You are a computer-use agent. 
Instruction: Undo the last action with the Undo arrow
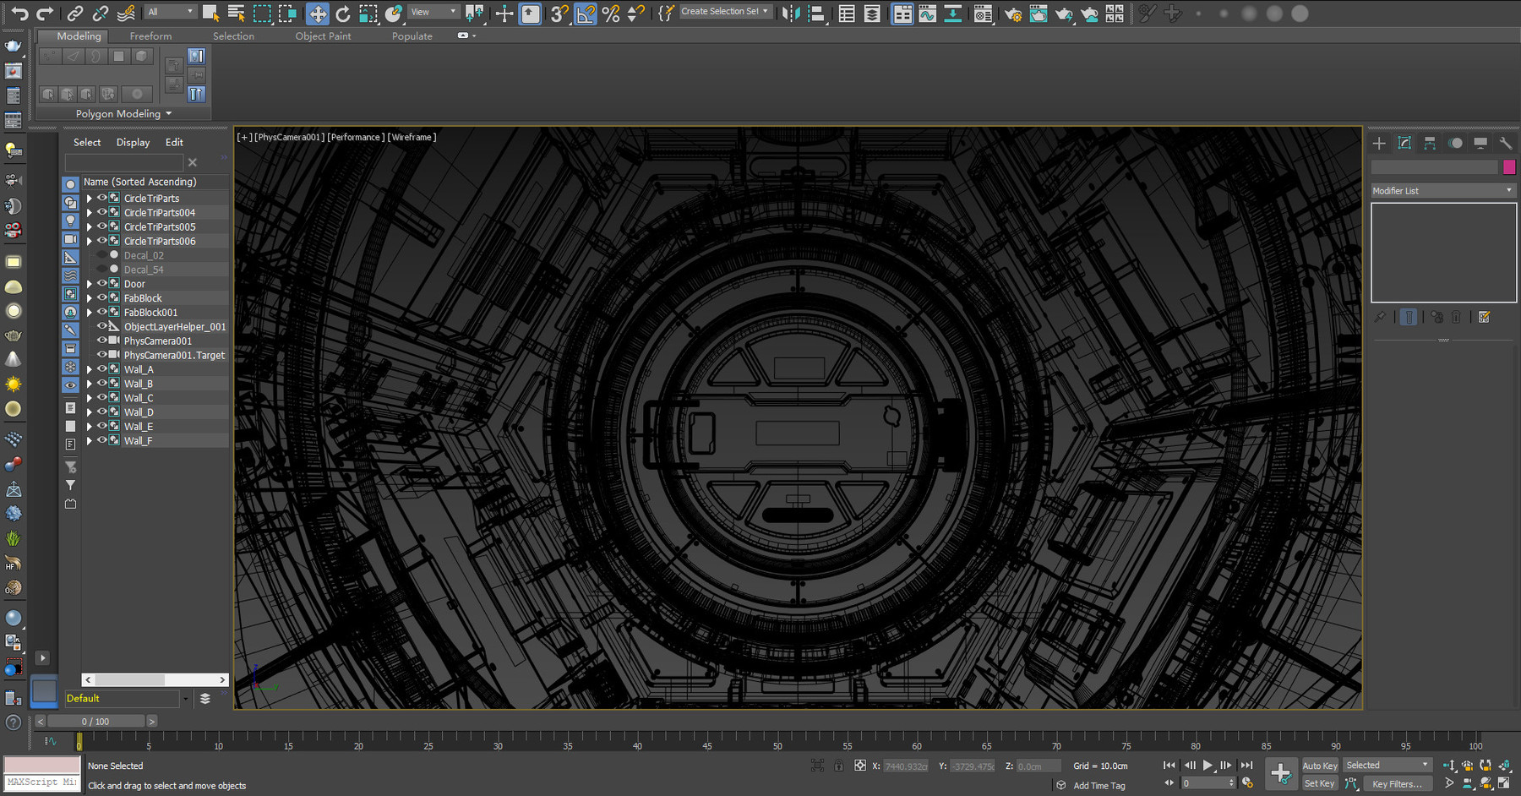(19, 13)
